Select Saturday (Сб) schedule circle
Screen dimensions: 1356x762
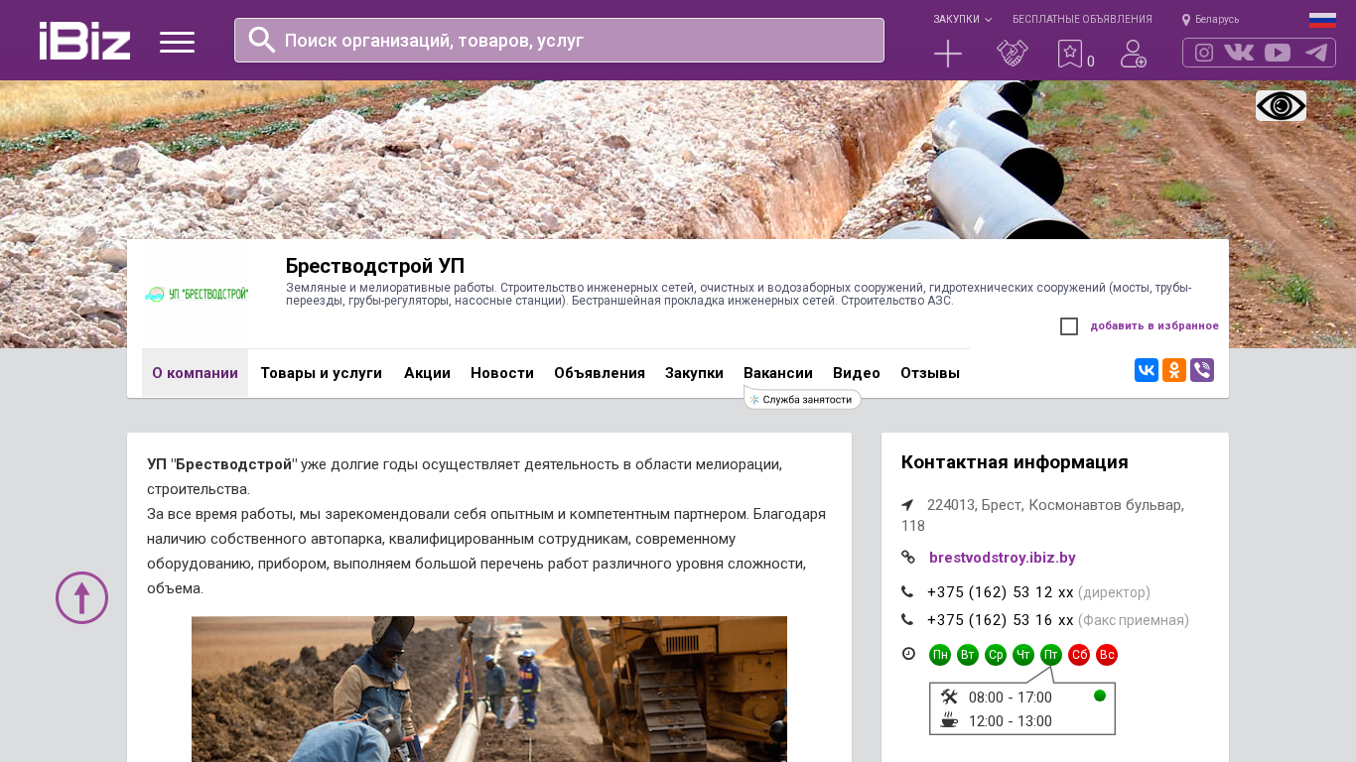pyautogui.click(x=1079, y=655)
